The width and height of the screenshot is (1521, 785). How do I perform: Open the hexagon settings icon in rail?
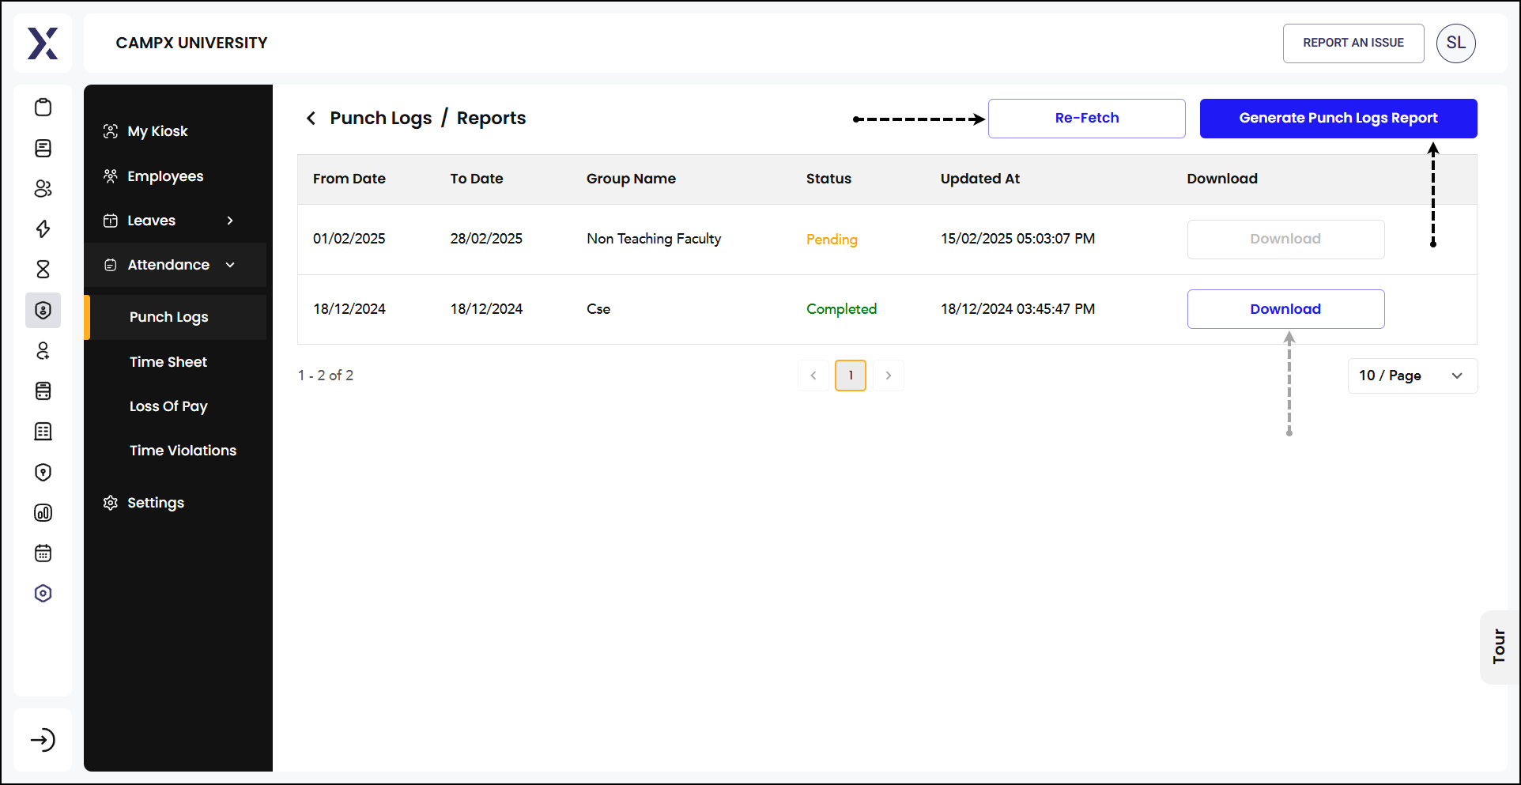coord(43,593)
